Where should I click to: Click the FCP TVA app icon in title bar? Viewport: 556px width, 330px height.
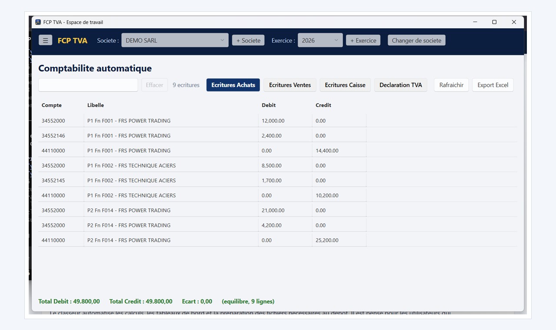pos(38,22)
